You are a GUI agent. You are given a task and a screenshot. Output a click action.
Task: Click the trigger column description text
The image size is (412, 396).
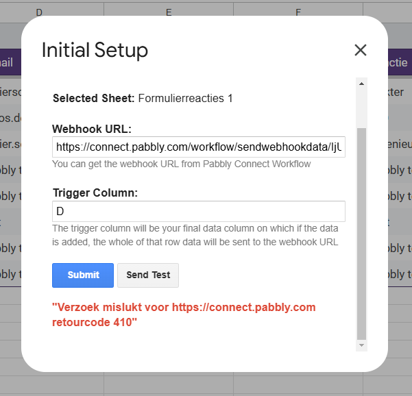pos(195,235)
